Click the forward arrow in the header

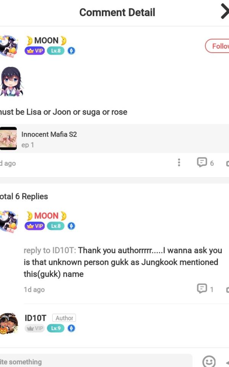tap(224, 12)
